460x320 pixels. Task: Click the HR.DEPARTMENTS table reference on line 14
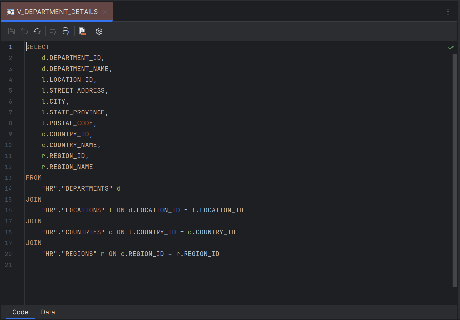(x=77, y=188)
